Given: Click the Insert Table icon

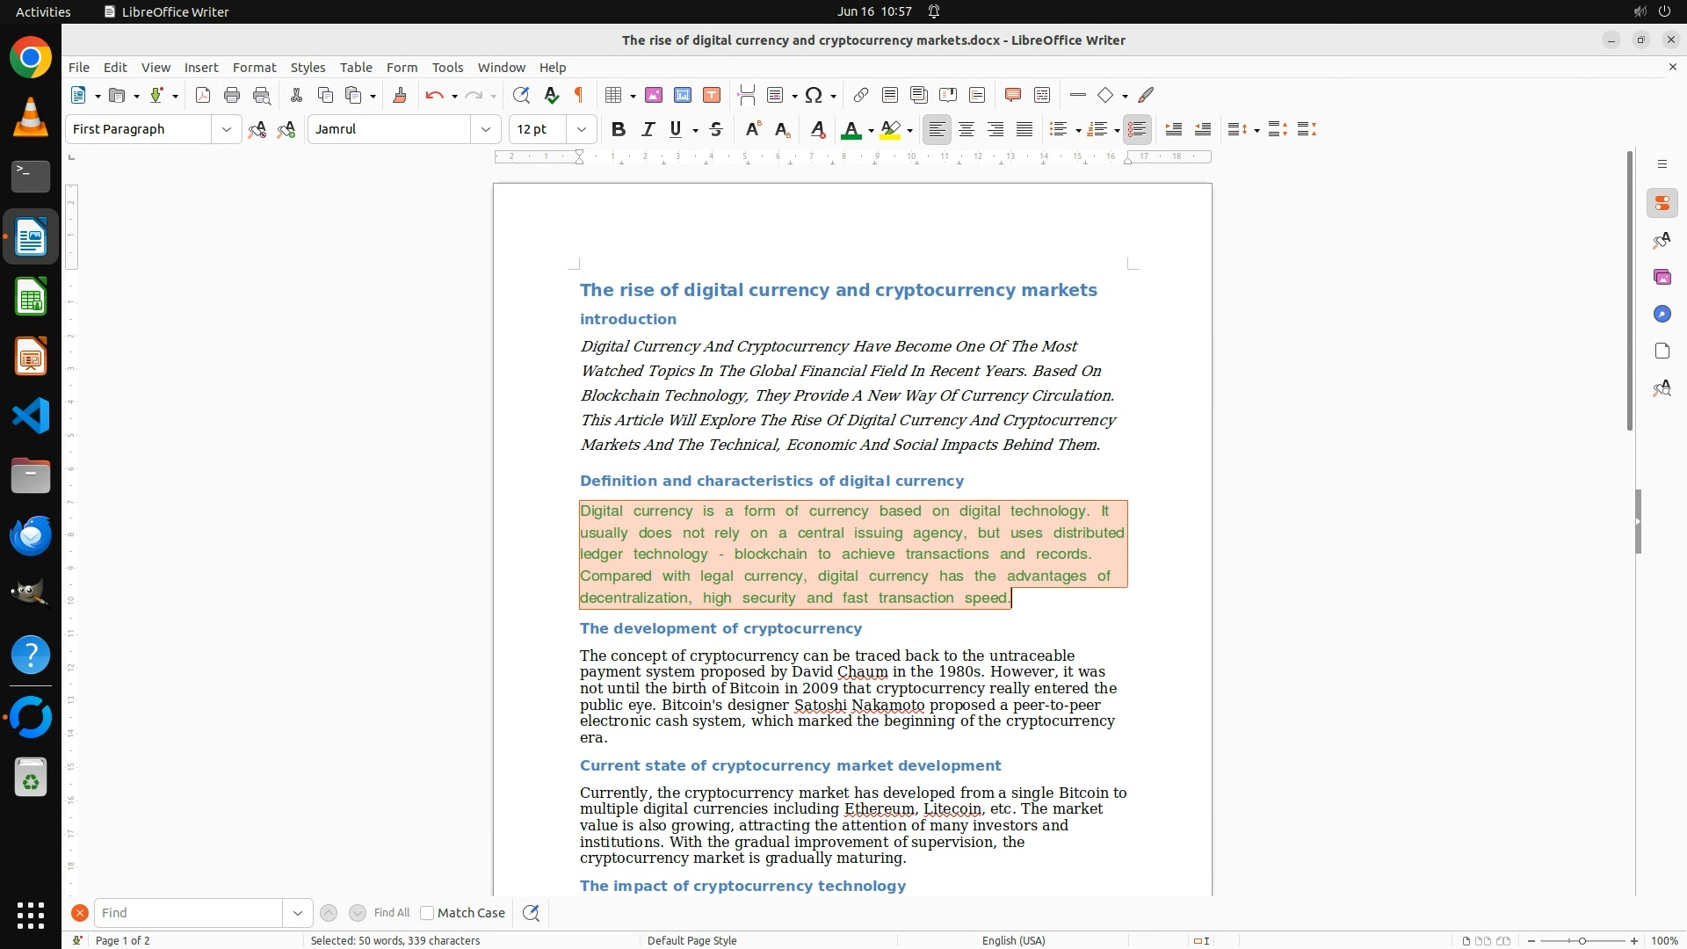Looking at the screenshot, I should [x=613, y=95].
